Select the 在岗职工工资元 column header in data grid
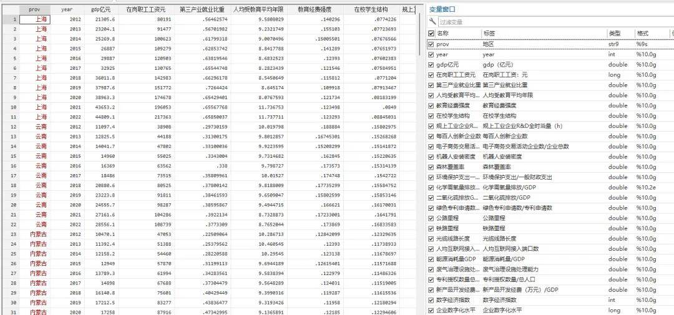The height and width of the screenshot is (315, 674). (146, 9)
